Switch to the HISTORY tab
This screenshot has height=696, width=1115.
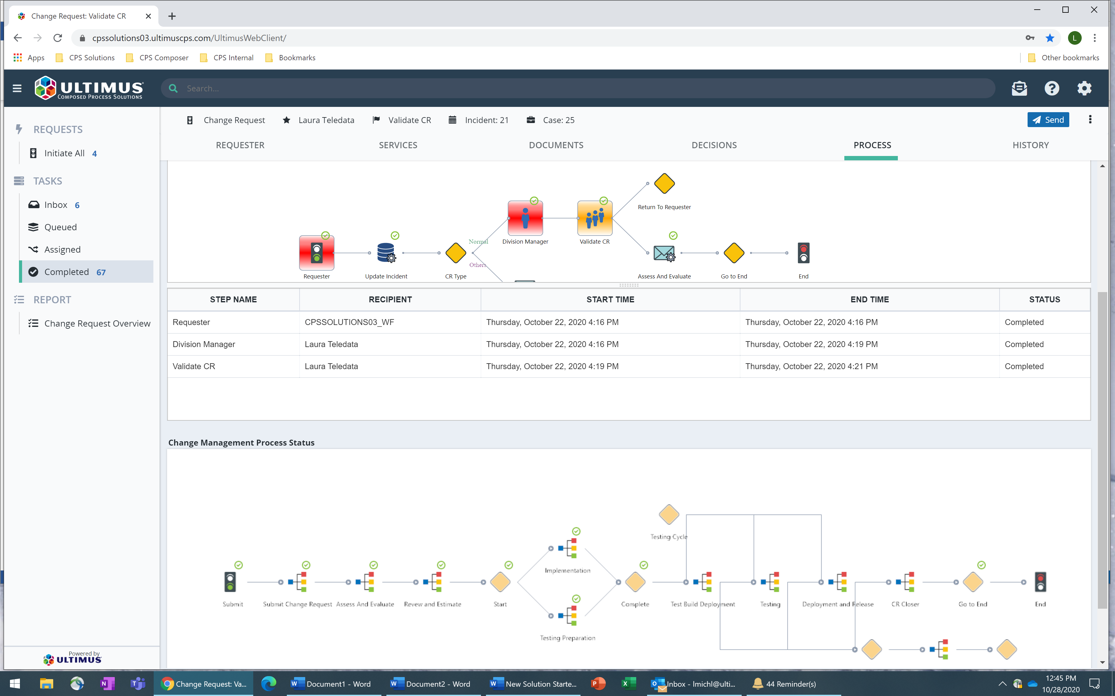coord(1030,145)
